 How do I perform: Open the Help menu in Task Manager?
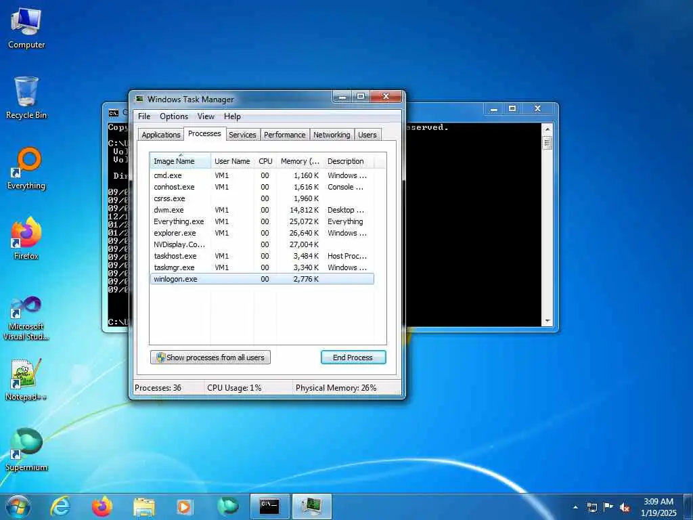[x=232, y=116]
